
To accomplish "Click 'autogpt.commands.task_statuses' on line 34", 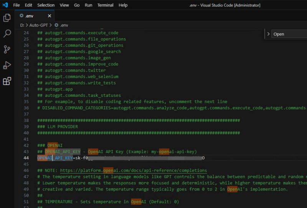I will point(83,95).
